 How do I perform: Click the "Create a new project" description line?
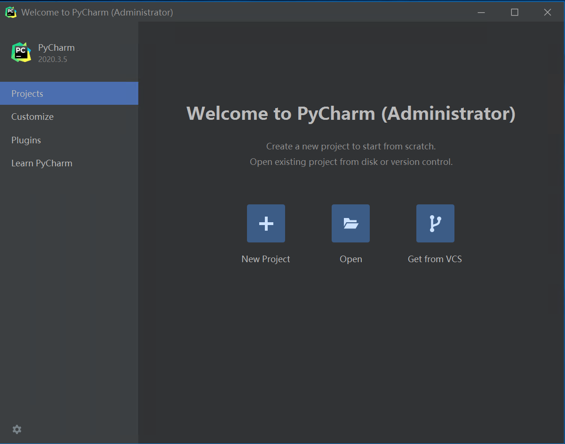pos(351,146)
